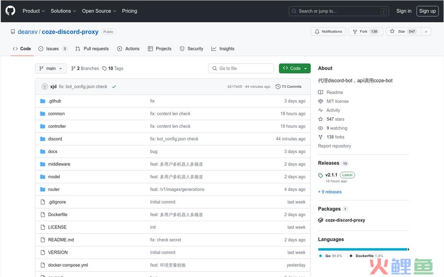Click the Activity pulse icon

(321, 110)
